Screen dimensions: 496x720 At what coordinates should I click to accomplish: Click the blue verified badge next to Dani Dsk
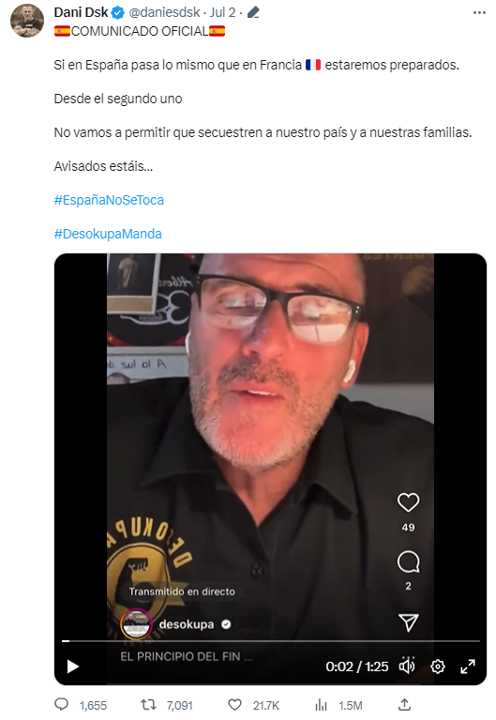tap(118, 12)
